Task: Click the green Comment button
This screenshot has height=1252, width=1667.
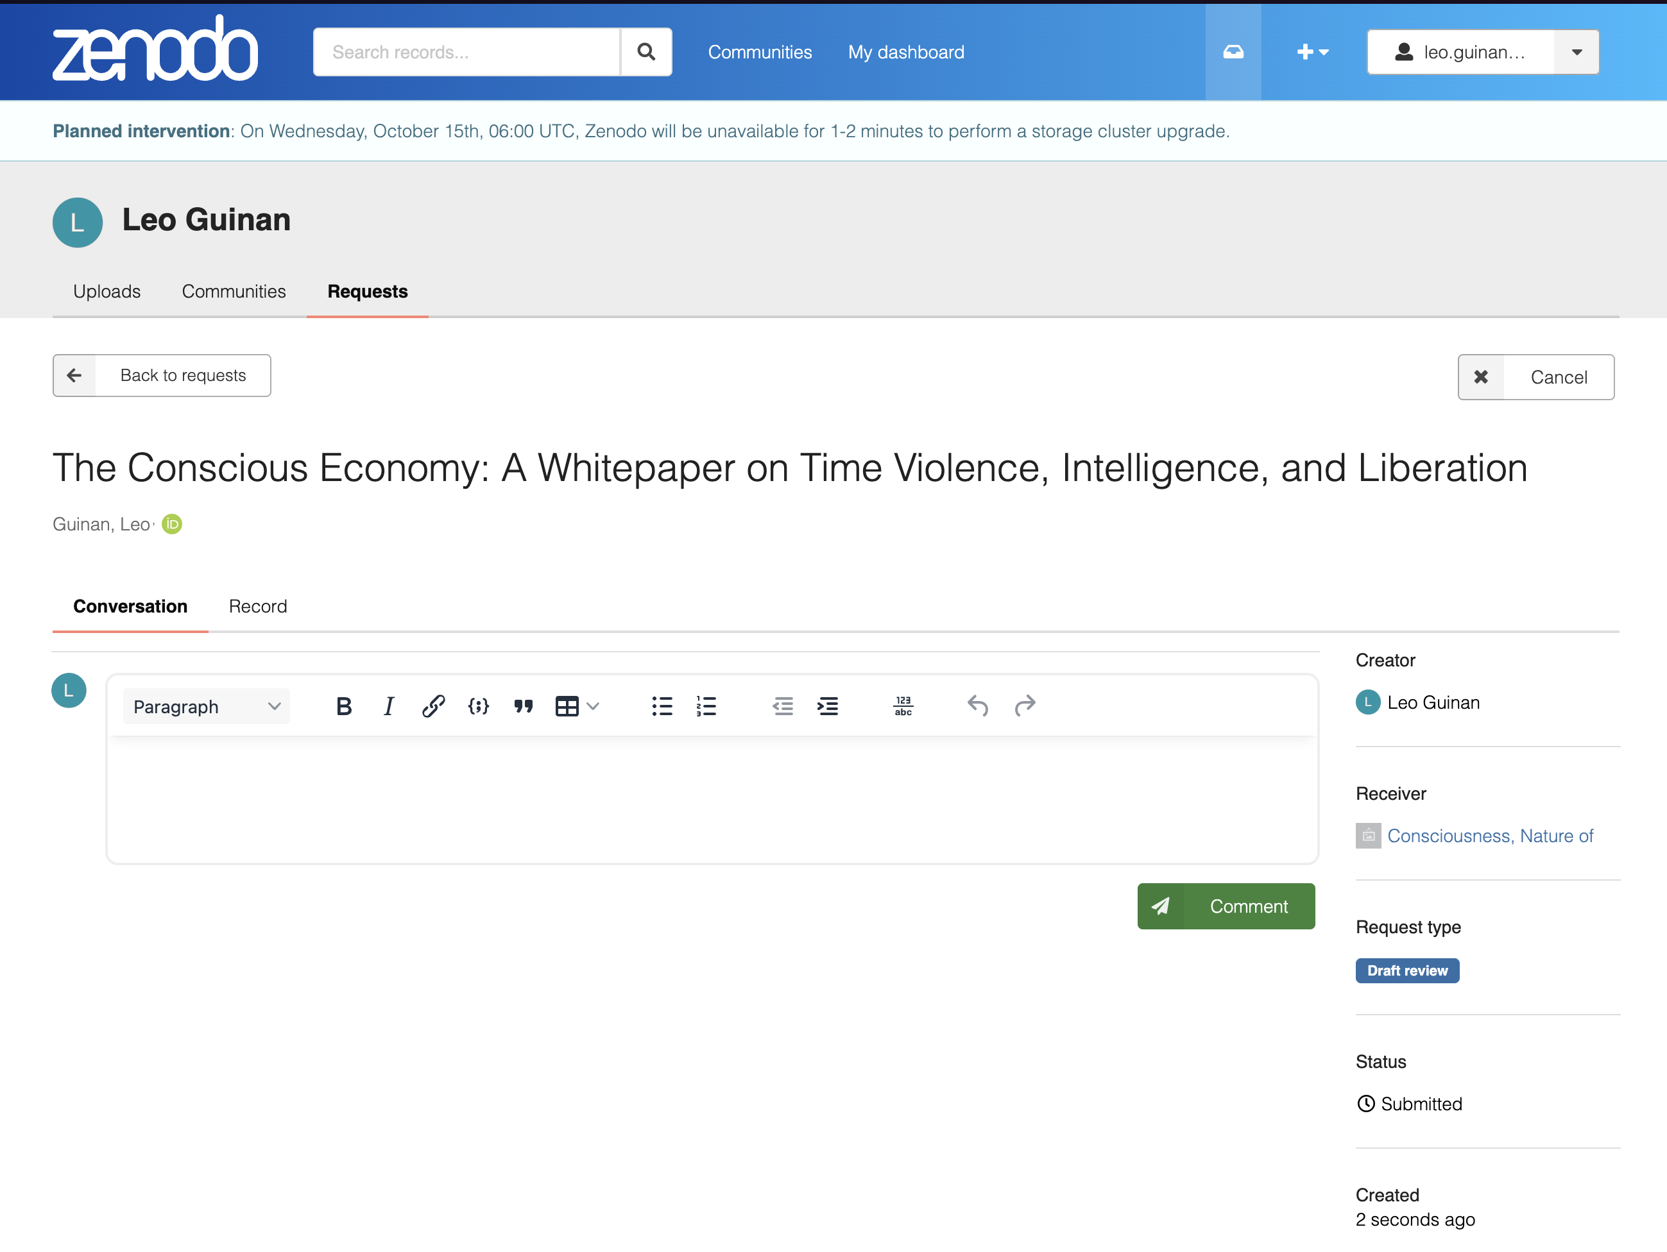Action: pyautogui.click(x=1226, y=906)
